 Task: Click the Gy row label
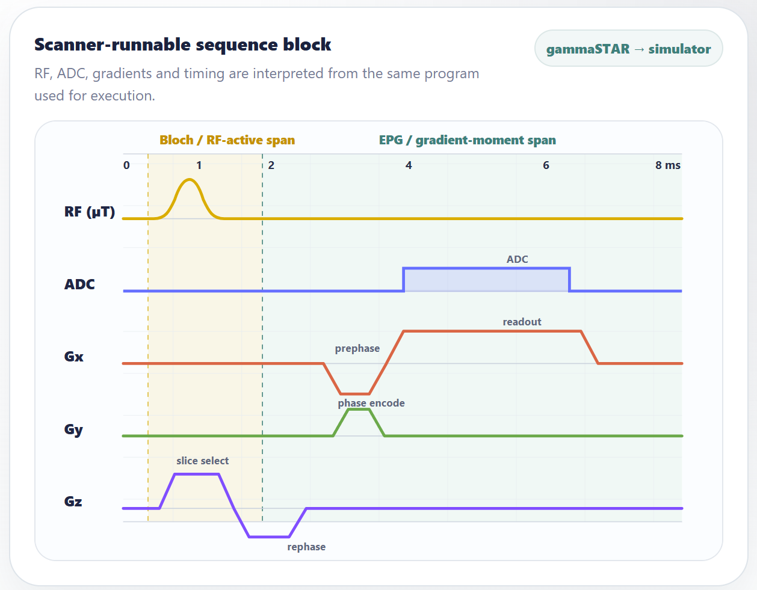[73, 429]
